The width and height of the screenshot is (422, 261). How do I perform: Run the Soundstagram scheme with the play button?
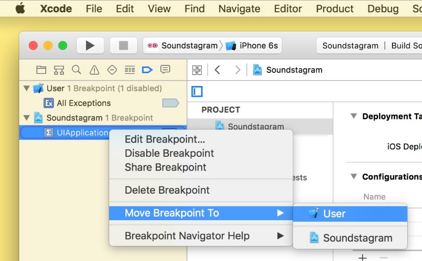pyautogui.click(x=90, y=46)
